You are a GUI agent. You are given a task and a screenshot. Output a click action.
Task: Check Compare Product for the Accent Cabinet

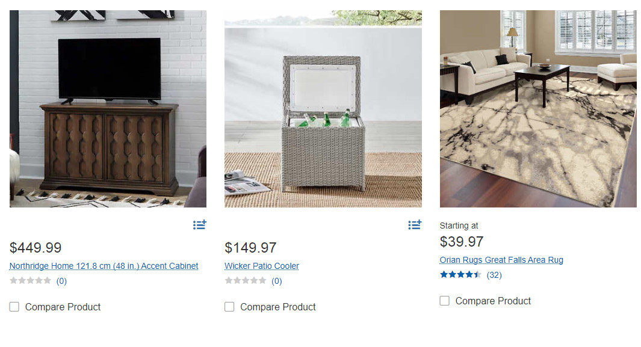click(x=14, y=307)
